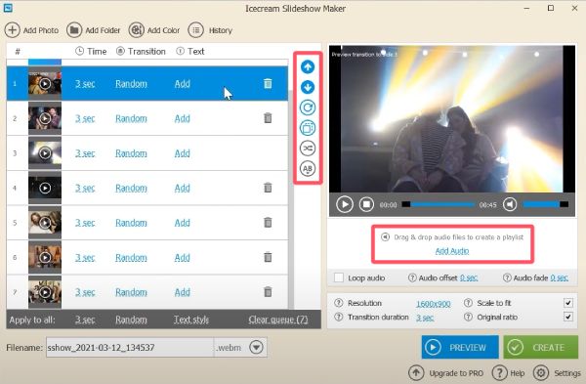Change Audio offset 0 sec value

(469, 277)
